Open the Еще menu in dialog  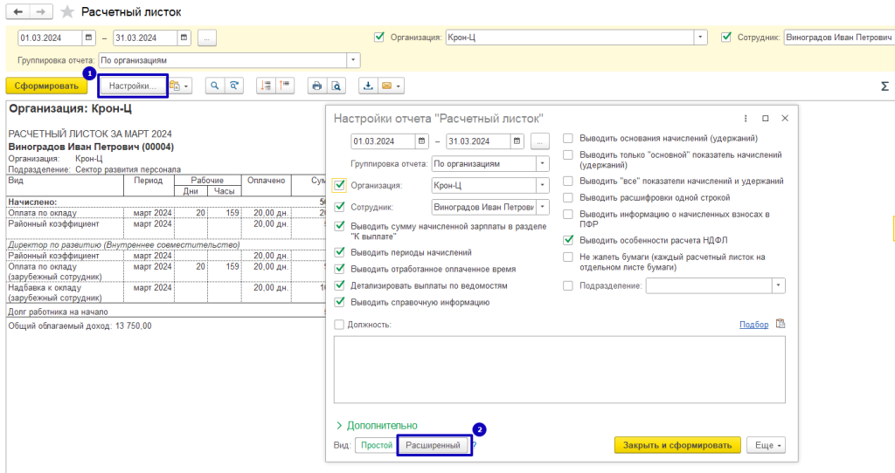click(x=766, y=445)
